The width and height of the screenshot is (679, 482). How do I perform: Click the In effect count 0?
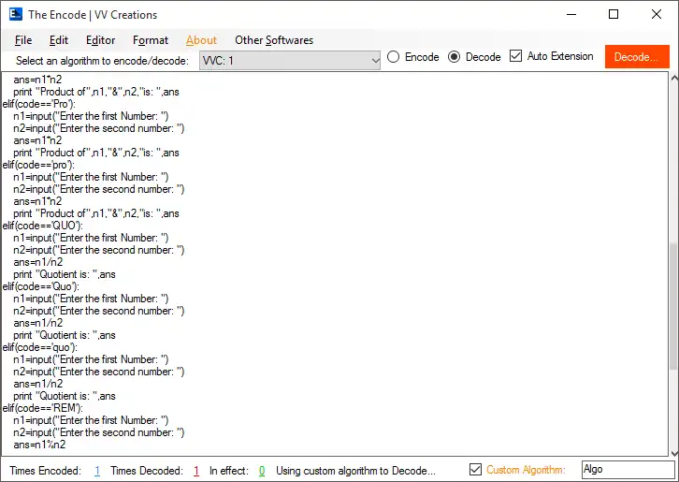262,471
